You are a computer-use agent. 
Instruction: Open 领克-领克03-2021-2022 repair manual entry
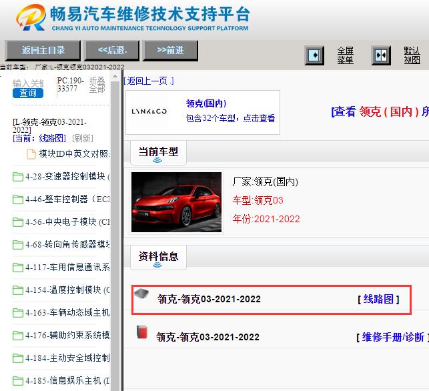pos(207,337)
